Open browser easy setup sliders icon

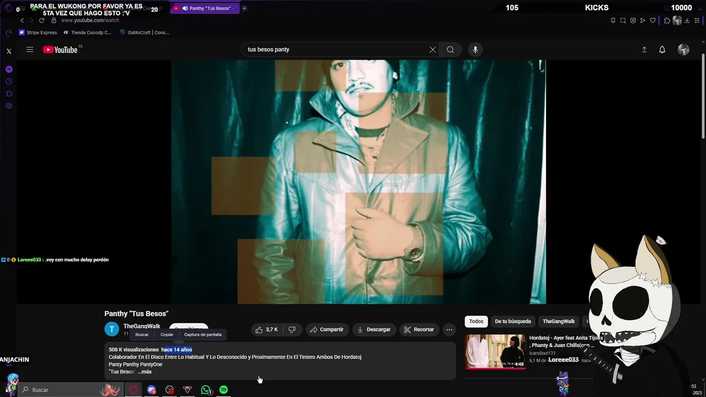pos(697,20)
